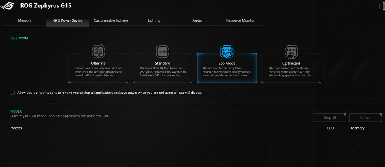Image resolution: width=385 pixels, height=167 pixels.
Task: Sort by the CPU column header
Action: (330, 128)
